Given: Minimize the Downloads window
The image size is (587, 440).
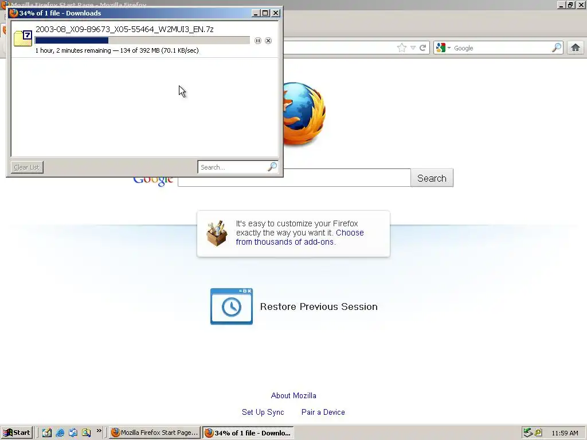Looking at the screenshot, I should click(x=256, y=13).
